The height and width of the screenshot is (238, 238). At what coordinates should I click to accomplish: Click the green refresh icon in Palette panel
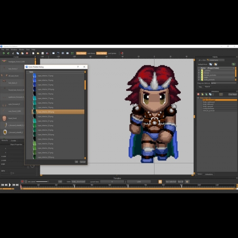click(233, 64)
